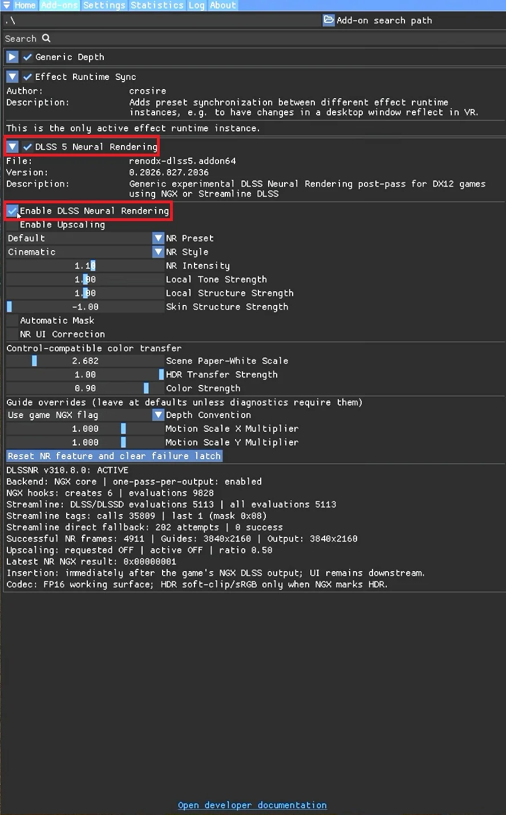
Task: Check the Enable Upscaling box
Action: tap(13, 224)
